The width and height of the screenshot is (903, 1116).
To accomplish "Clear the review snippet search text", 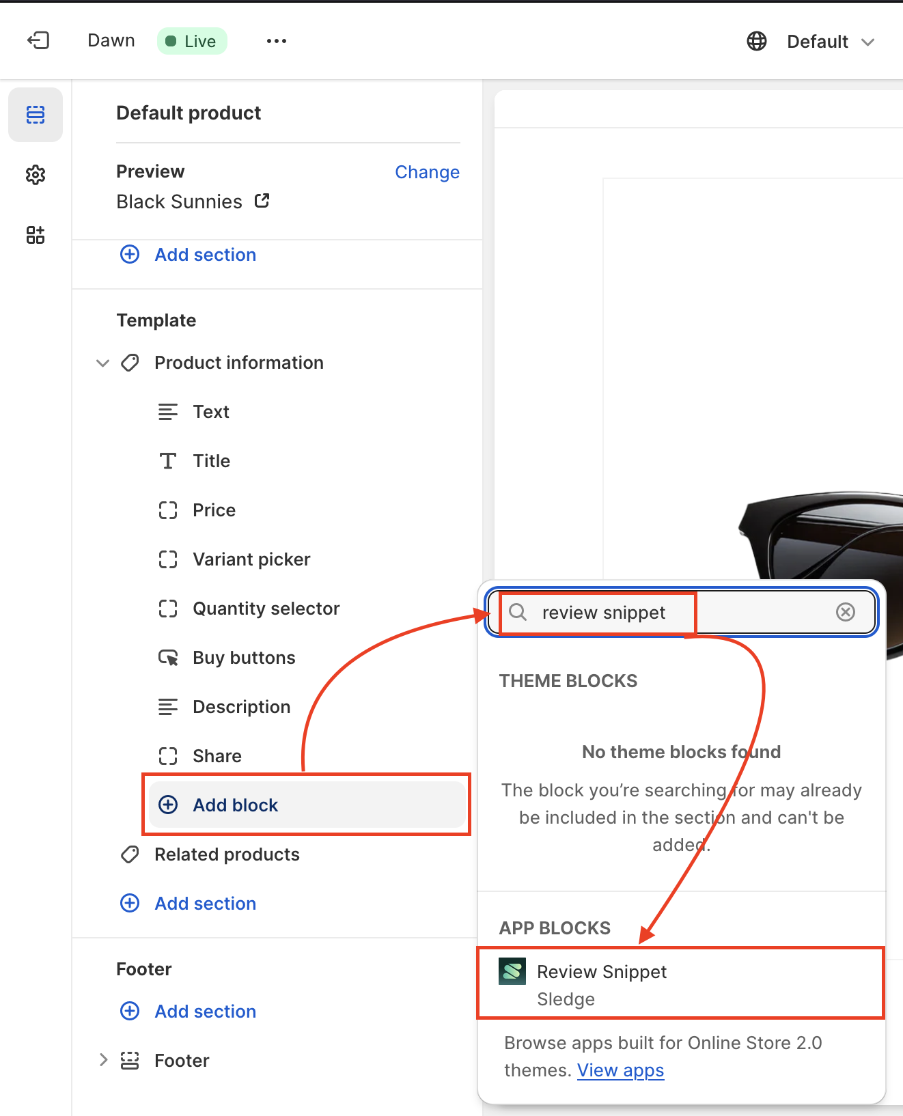I will [845, 612].
